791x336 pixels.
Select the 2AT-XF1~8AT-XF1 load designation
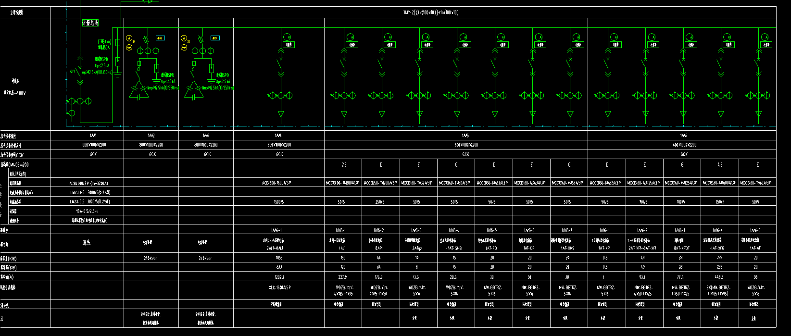tap(643, 248)
